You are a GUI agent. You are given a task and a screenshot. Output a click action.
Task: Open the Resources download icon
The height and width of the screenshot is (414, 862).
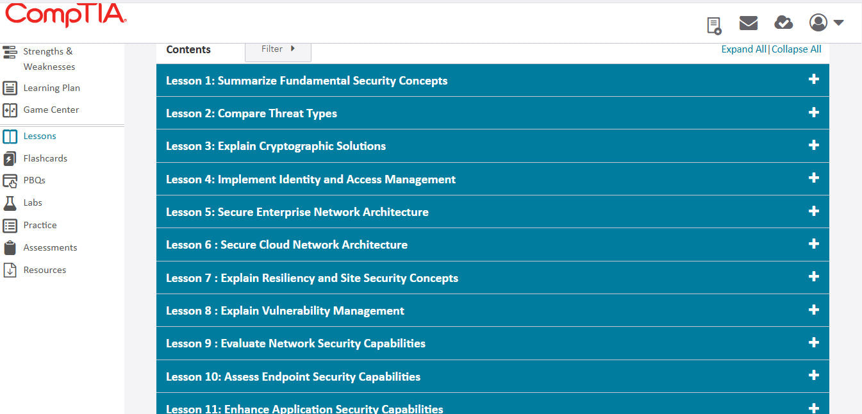pos(10,269)
